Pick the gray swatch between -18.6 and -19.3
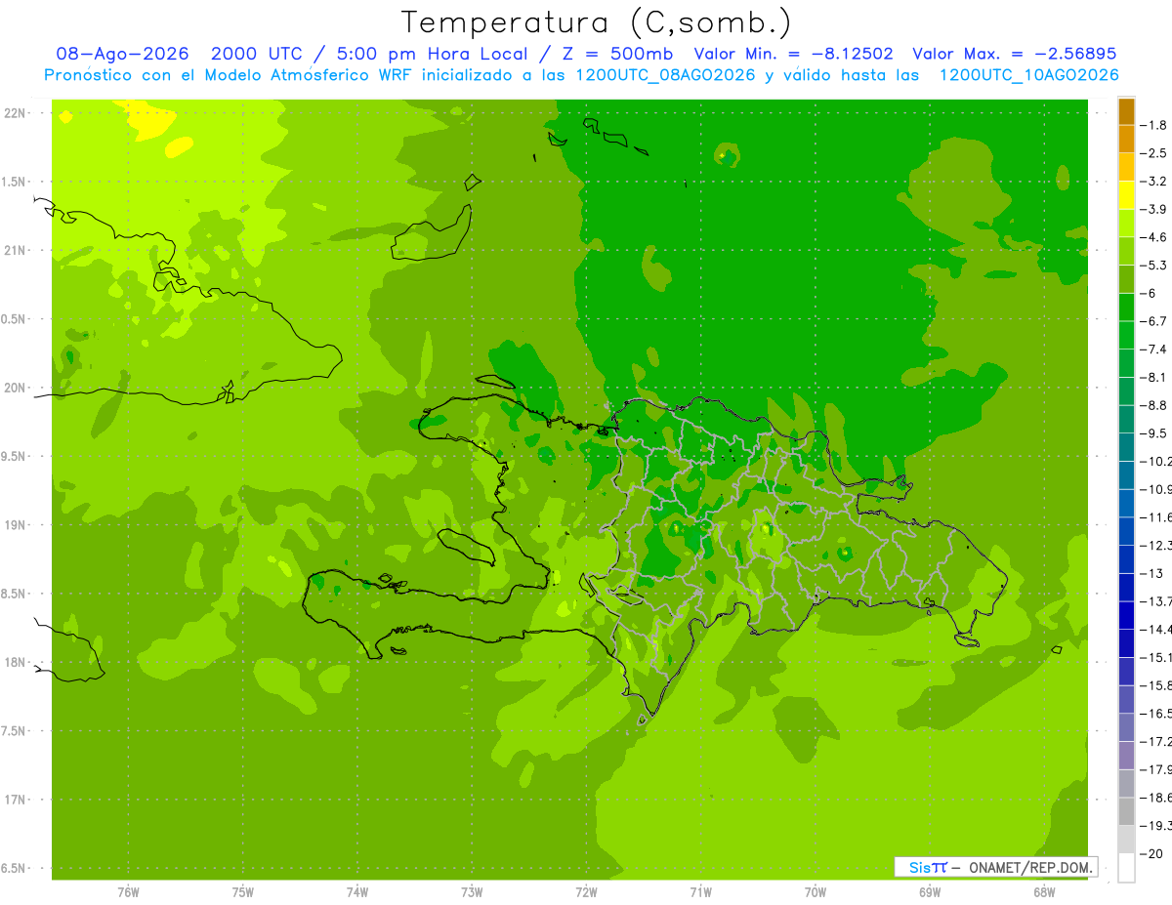 point(1126,811)
